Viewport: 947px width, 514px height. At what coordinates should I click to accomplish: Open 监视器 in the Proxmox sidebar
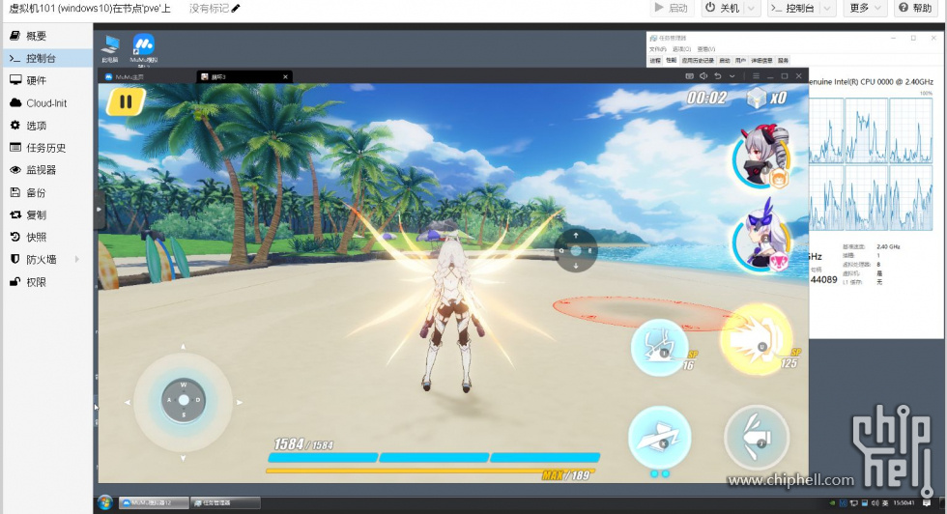(47, 170)
